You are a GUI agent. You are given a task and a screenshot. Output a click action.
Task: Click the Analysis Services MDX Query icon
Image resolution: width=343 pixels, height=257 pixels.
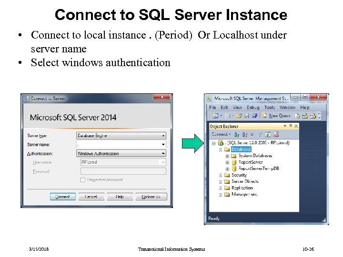point(305,116)
